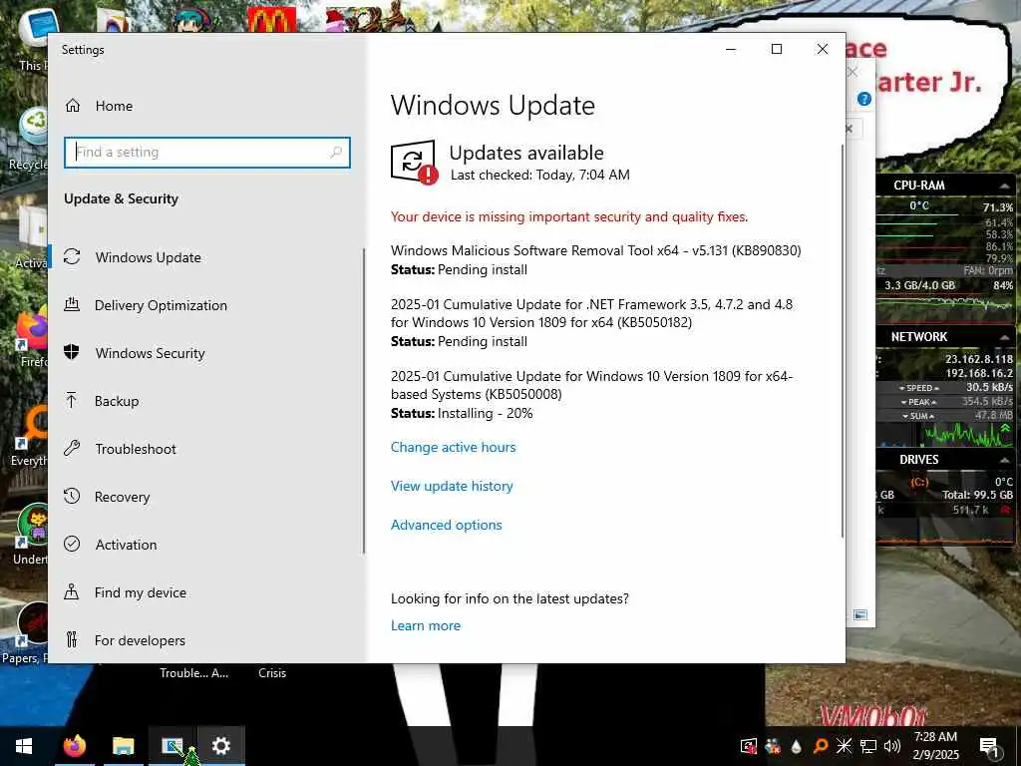Open the Windows Start menu
The width and height of the screenshot is (1021, 766).
(x=24, y=746)
